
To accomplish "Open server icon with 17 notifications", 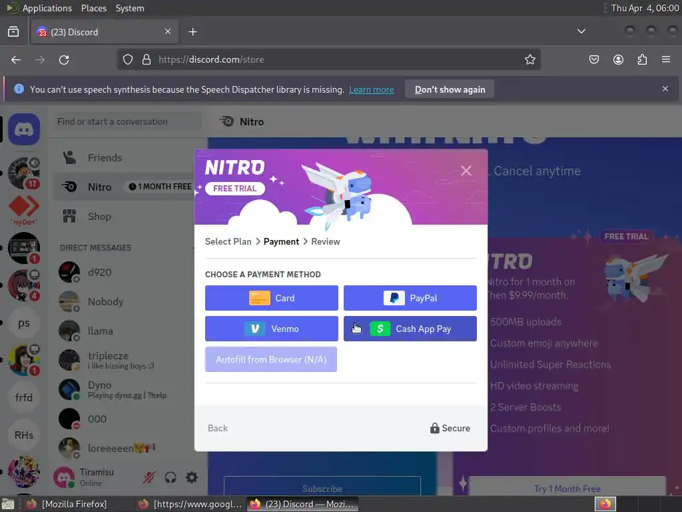I will pyautogui.click(x=24, y=173).
